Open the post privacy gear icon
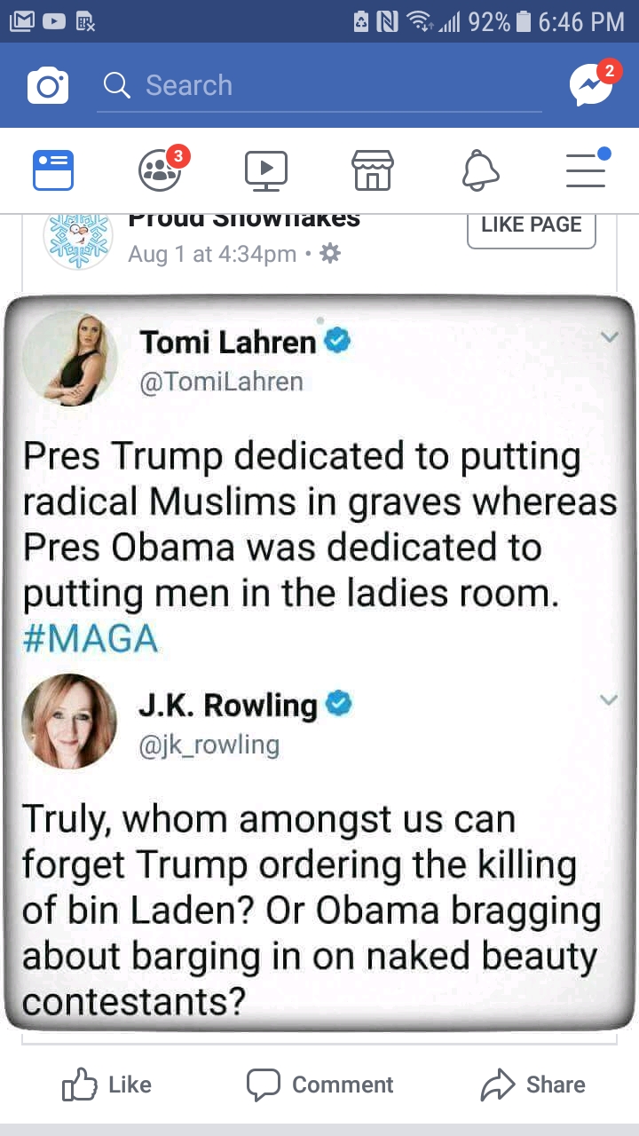The image size is (639, 1136). point(330,254)
